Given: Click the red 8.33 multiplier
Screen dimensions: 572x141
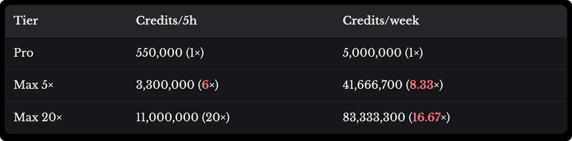Looking at the screenshot, I should 421,85.
